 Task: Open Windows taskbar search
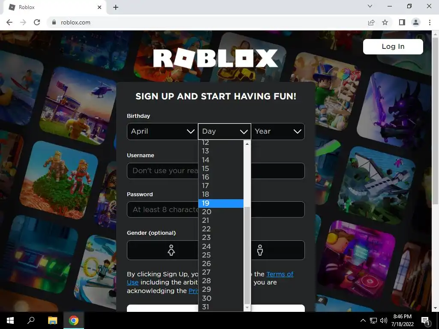(31, 320)
